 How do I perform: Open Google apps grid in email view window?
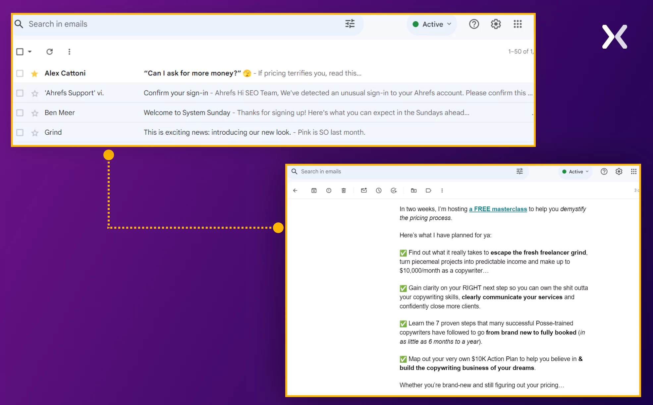point(633,171)
